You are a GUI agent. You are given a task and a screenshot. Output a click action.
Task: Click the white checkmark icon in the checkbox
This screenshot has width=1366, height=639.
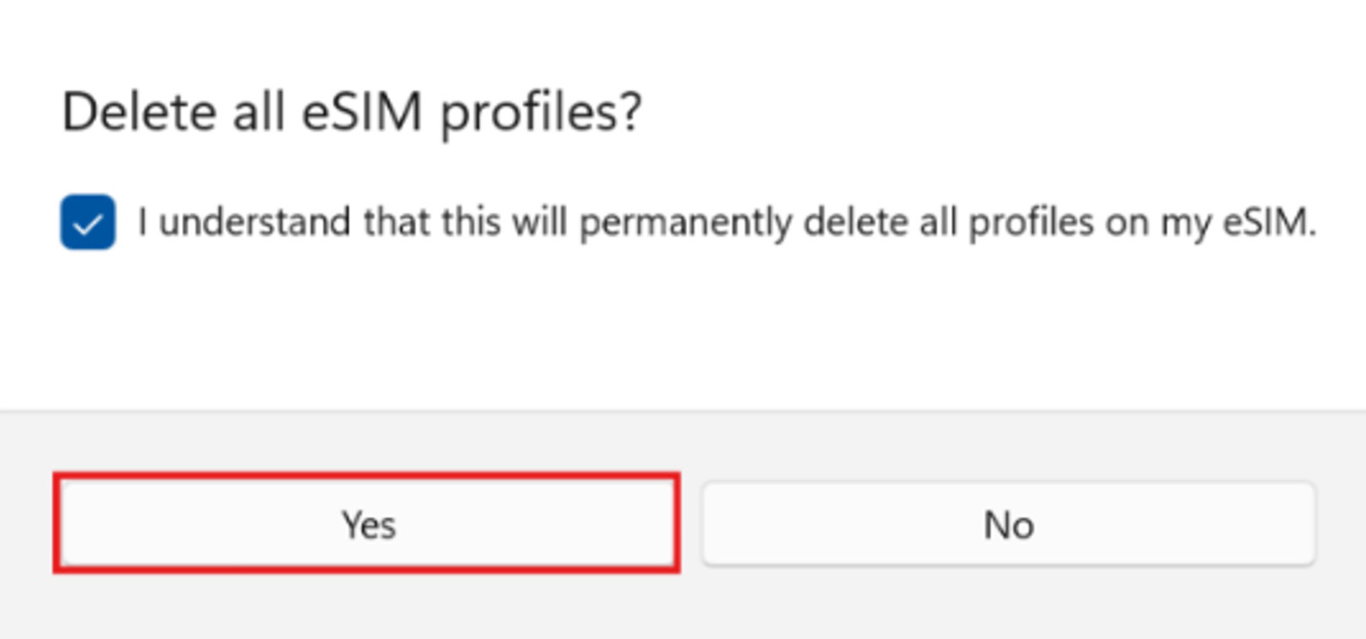[88, 224]
